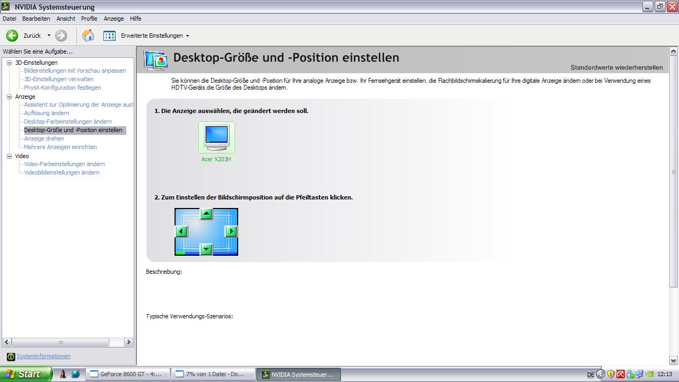Screen dimensions: 679x382
Task: Move screen position left with arrow
Action: (181, 231)
